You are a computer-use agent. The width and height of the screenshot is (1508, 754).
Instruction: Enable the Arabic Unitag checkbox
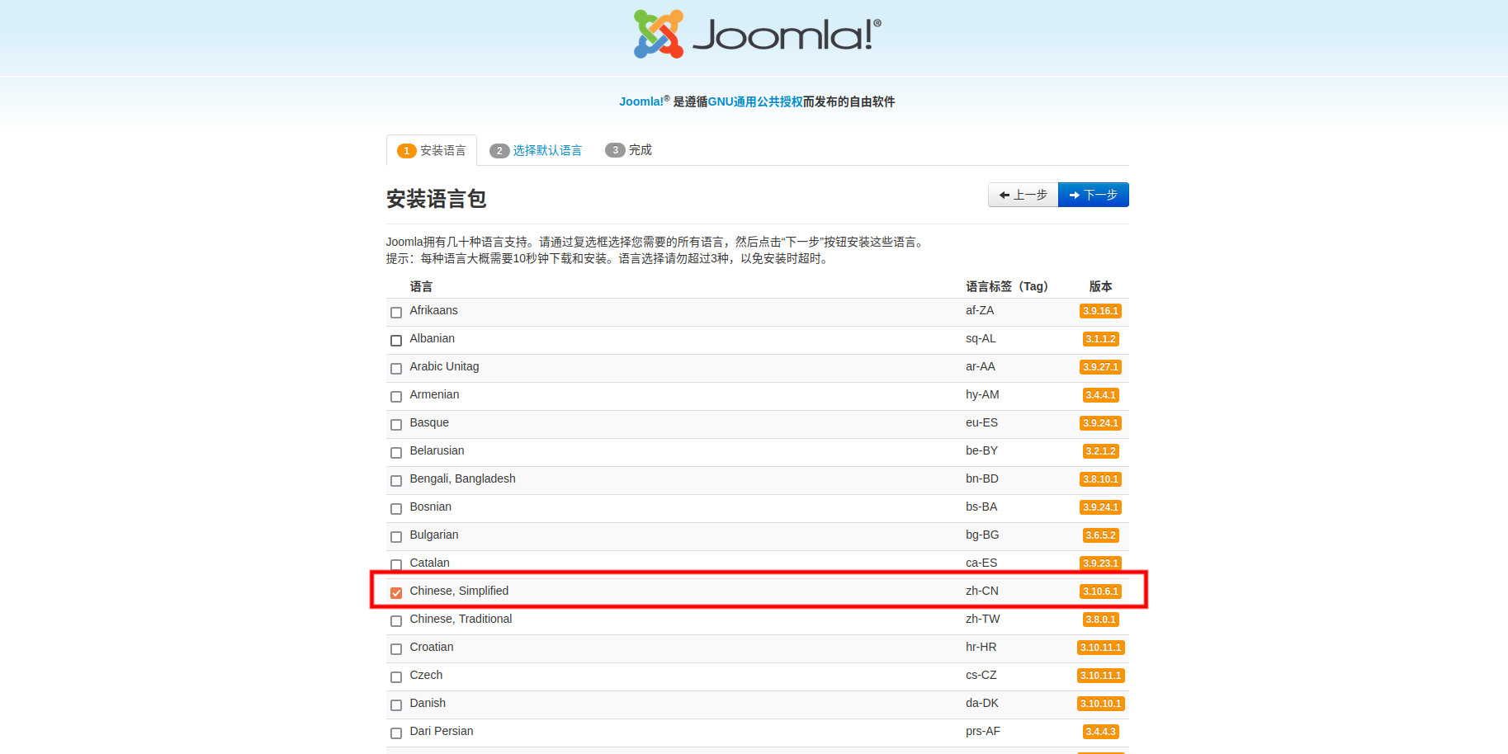pyautogui.click(x=396, y=369)
